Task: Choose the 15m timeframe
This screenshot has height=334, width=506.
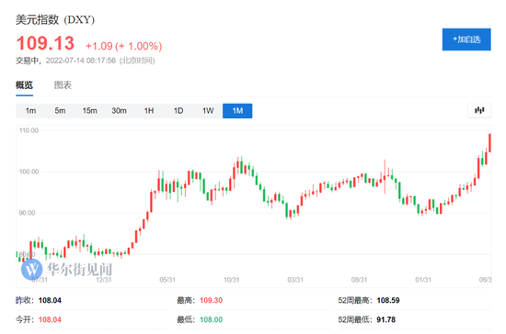Action: point(90,111)
